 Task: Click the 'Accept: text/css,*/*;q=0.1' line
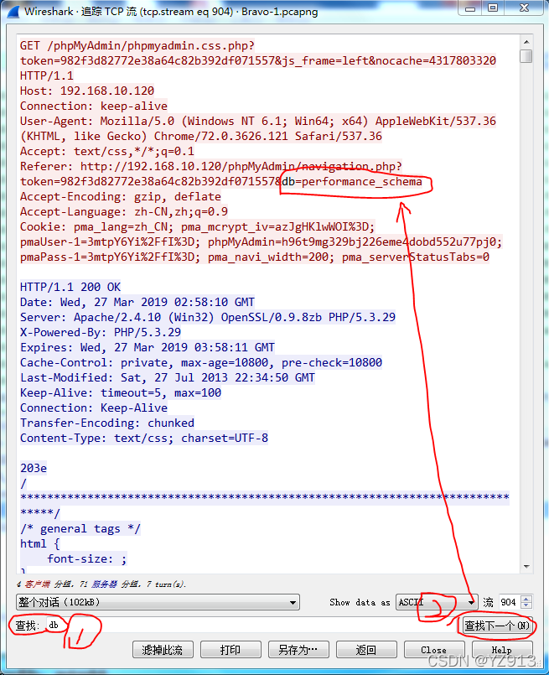[107, 151]
